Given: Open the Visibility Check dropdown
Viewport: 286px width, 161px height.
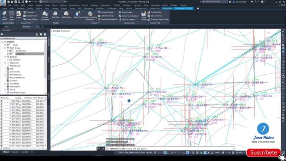Looking at the screenshot, I should coord(106,12).
